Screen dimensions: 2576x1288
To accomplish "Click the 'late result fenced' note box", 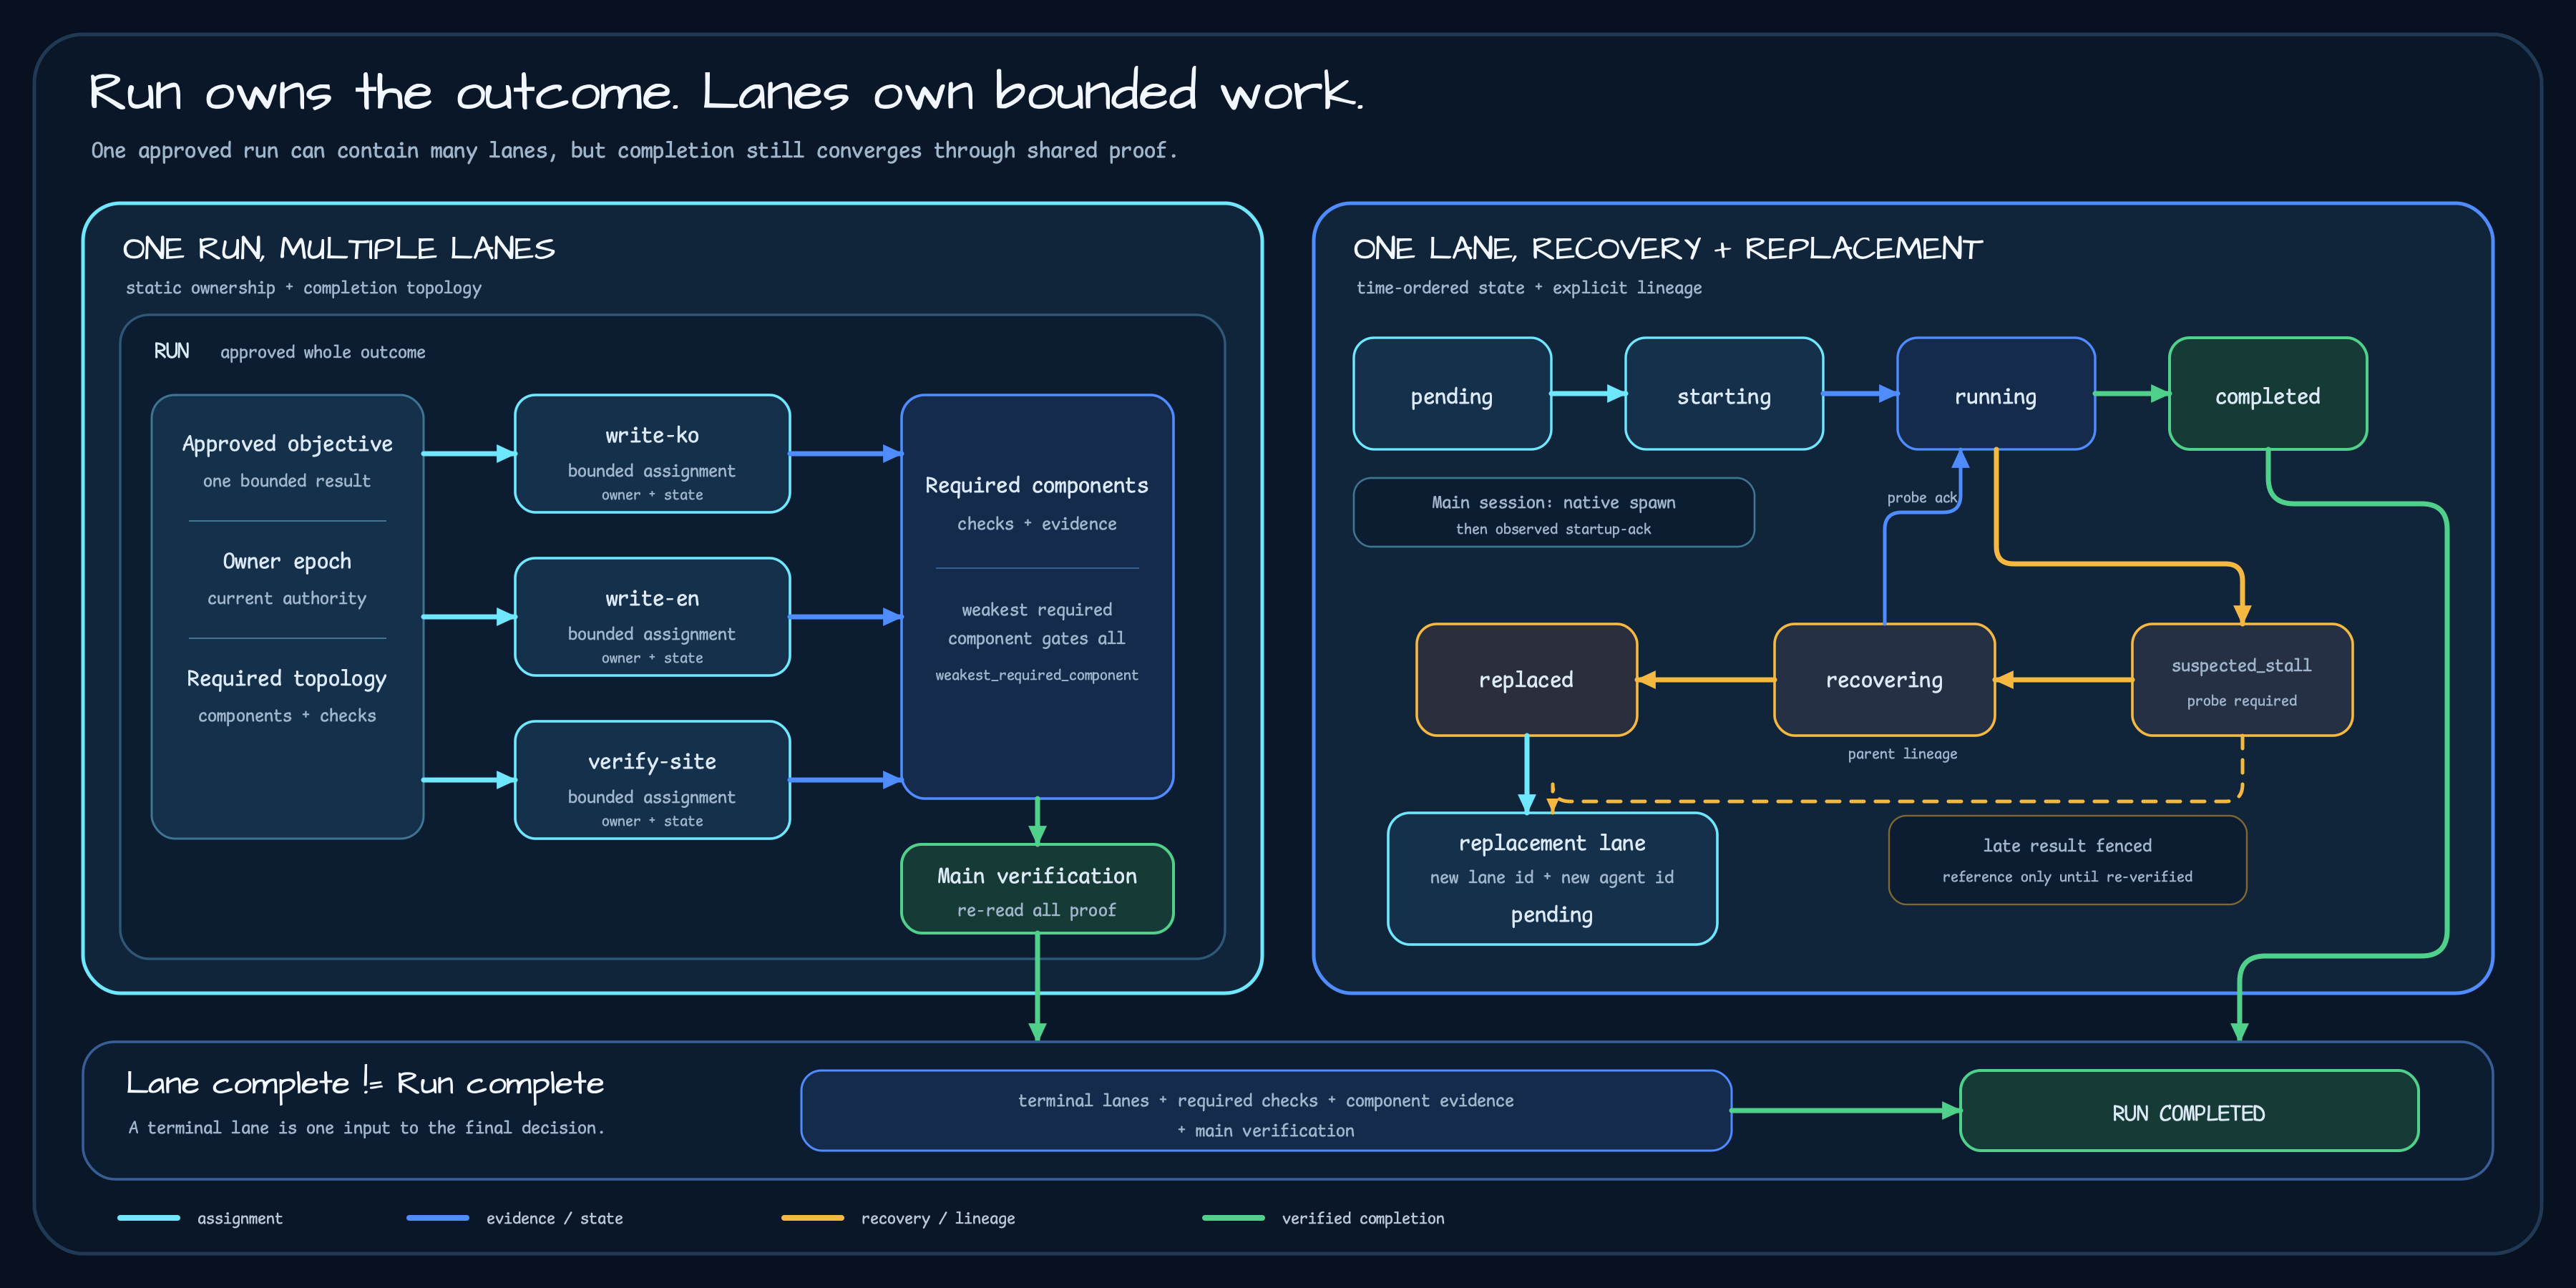I will pos(2067,860).
